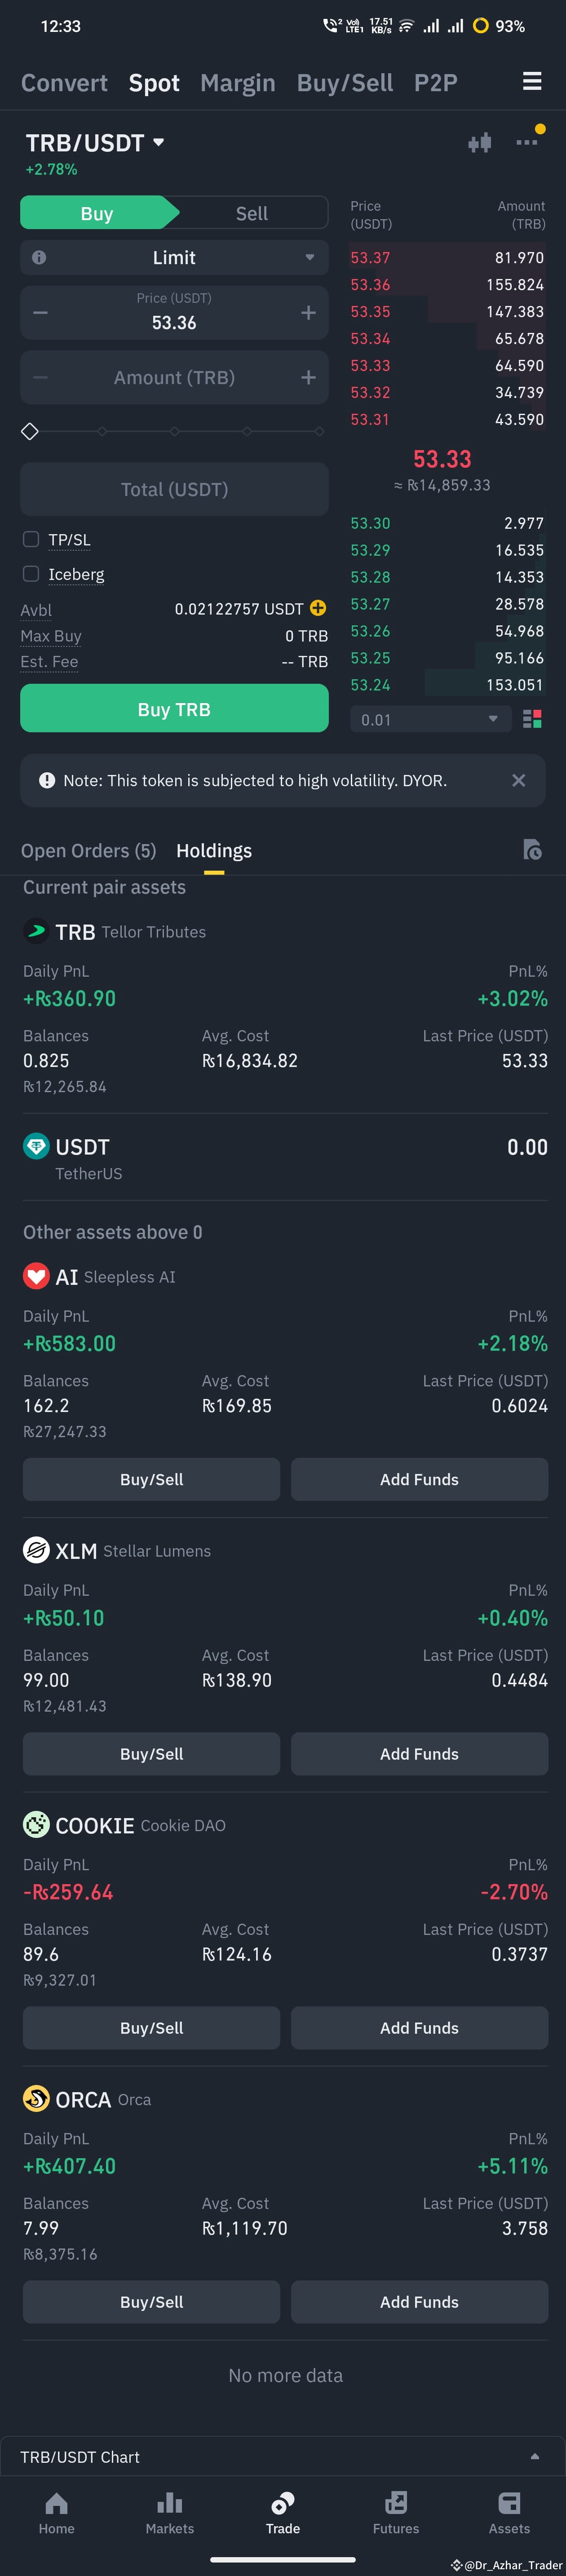Image resolution: width=566 pixels, height=2576 pixels.
Task: Dismiss the high volatility note
Action: tap(519, 780)
